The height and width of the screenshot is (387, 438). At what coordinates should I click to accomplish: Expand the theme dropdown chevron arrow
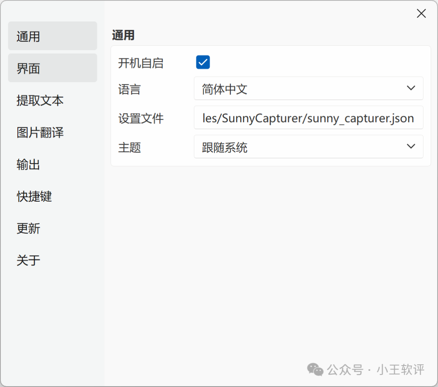pyautogui.click(x=411, y=146)
